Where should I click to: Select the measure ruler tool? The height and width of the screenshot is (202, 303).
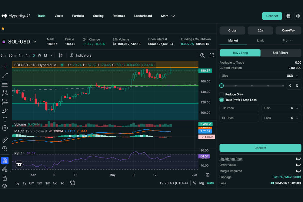click(x=5, y=140)
